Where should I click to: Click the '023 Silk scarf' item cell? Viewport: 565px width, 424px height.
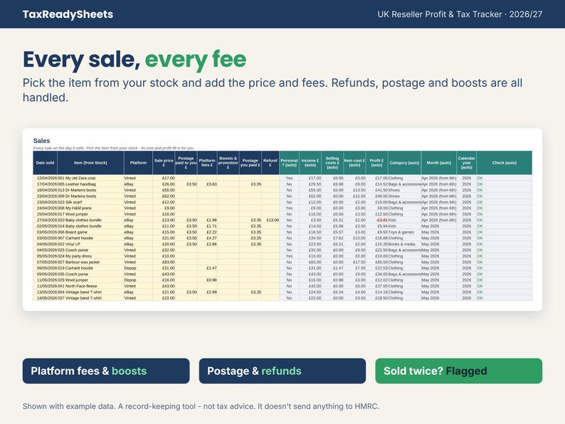tap(90, 202)
